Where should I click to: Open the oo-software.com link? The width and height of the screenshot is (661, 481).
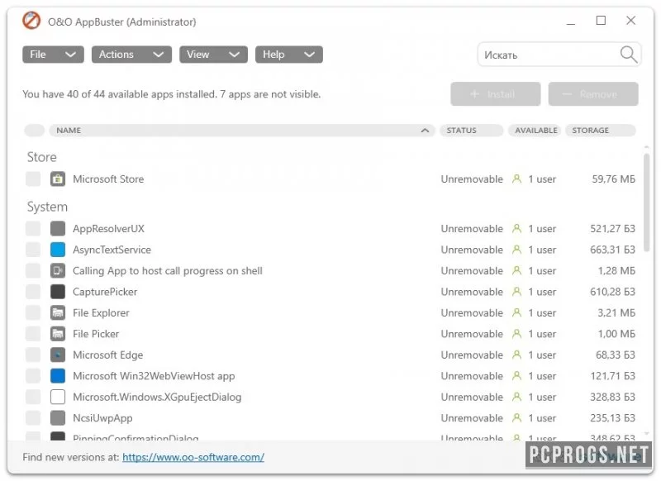click(193, 457)
